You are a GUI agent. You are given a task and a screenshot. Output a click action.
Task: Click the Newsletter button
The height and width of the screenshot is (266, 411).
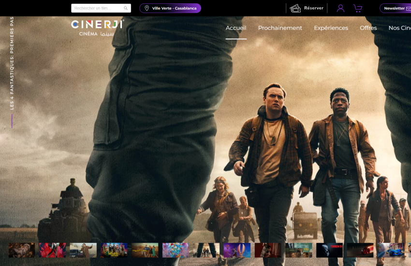395,8
